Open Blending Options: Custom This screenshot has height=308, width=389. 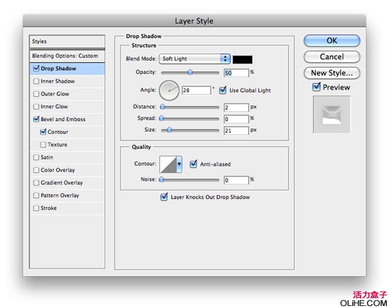pos(67,56)
